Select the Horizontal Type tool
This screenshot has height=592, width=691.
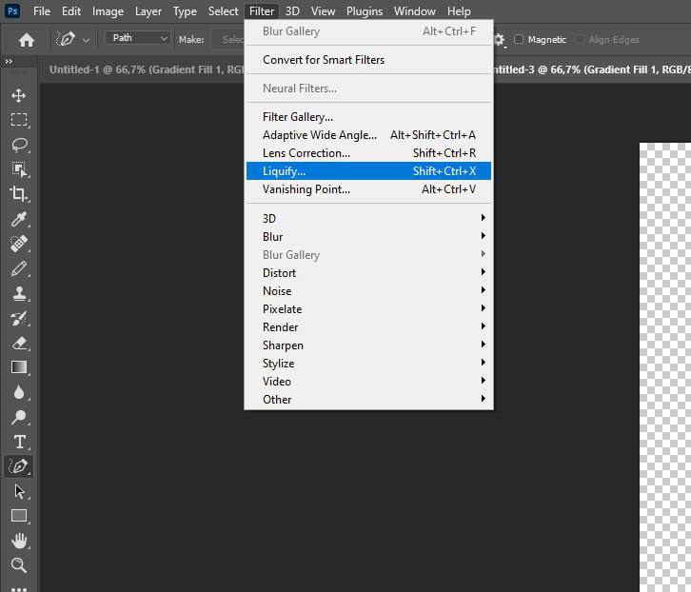click(19, 442)
